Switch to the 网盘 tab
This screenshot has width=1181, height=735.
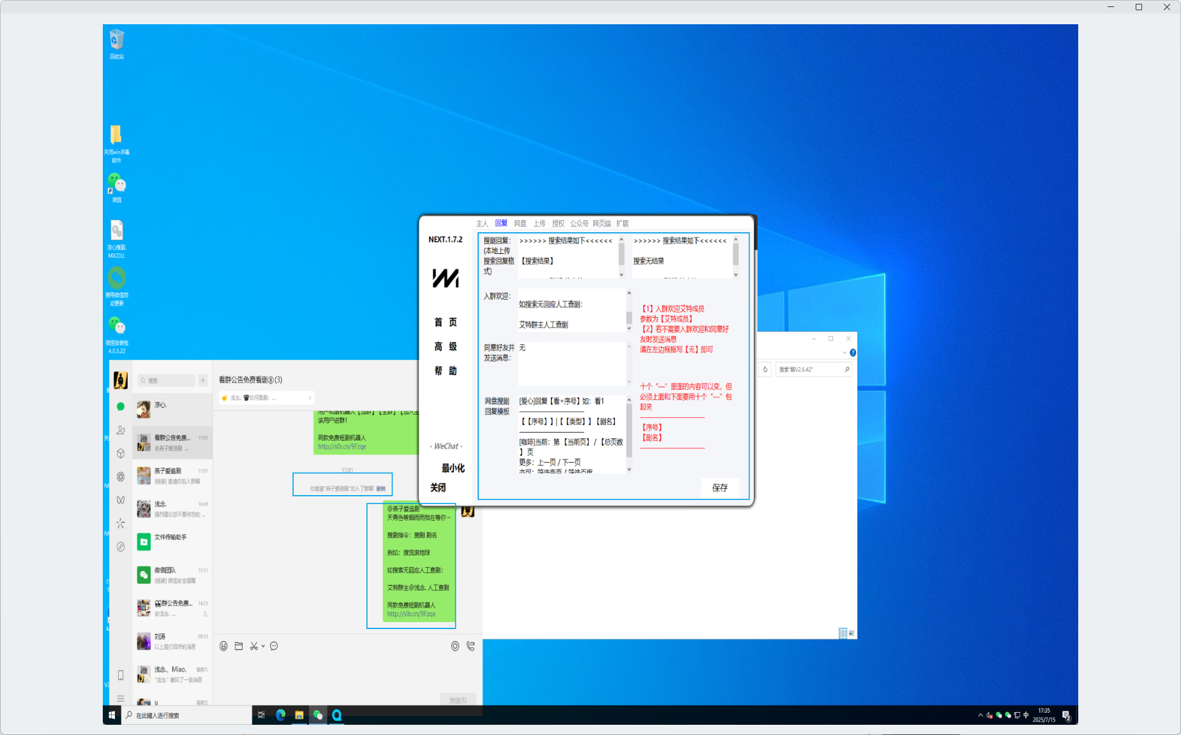click(520, 223)
